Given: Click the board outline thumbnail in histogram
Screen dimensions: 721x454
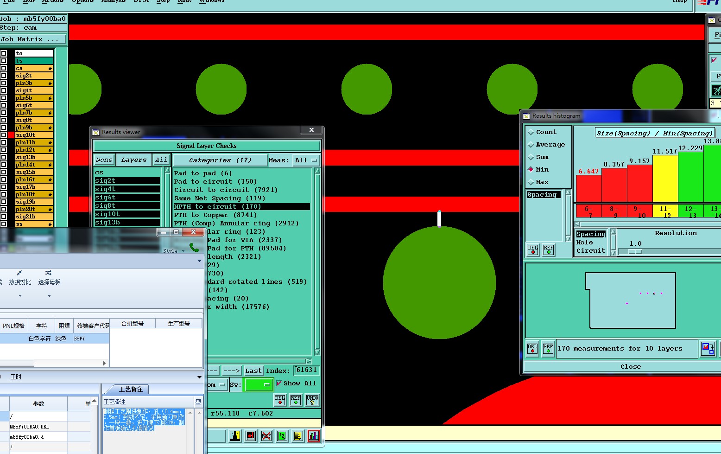Looking at the screenshot, I should (630, 300).
